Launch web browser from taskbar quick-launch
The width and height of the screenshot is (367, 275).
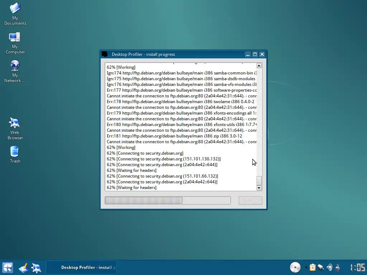pos(36,267)
